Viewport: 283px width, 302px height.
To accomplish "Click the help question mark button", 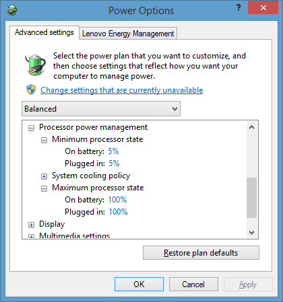I will tap(239, 7).
